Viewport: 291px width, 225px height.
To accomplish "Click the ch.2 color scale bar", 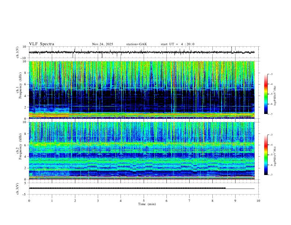I will pos(266,155).
